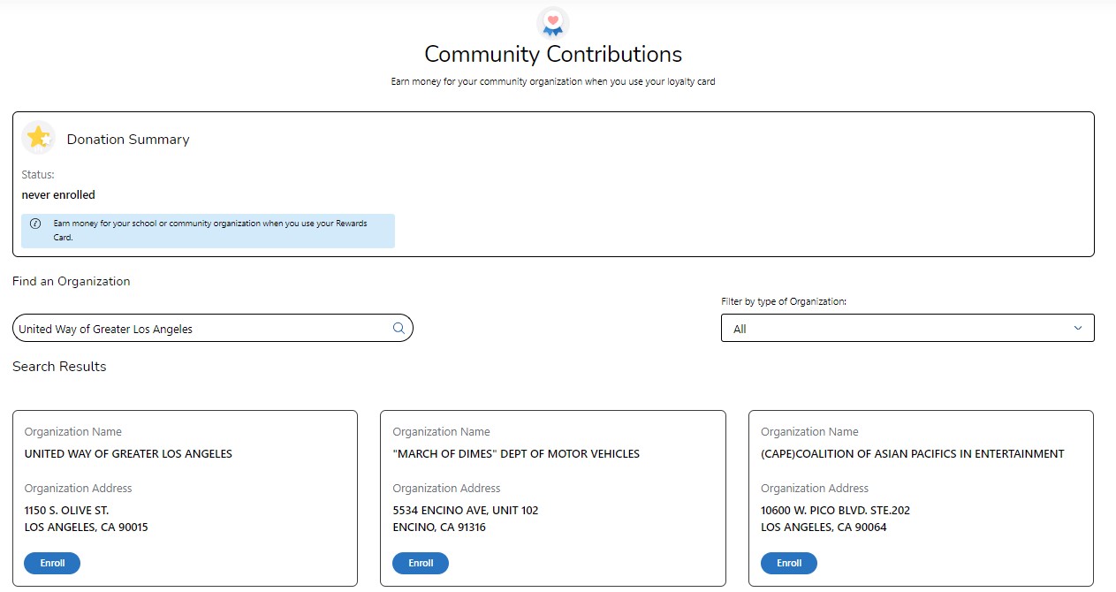Image resolution: width=1116 pixels, height=592 pixels.
Task: Click the heart ribbon icon above the title
Action: pos(552,21)
